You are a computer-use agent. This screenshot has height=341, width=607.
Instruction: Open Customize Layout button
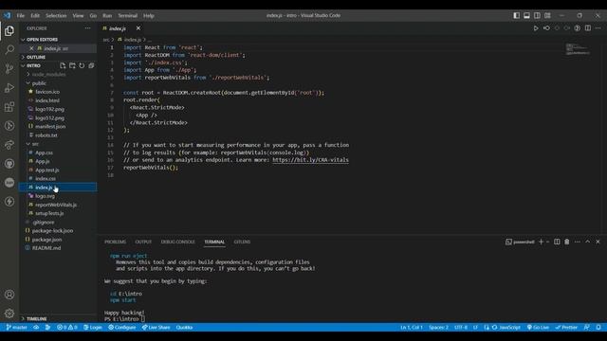(x=547, y=15)
